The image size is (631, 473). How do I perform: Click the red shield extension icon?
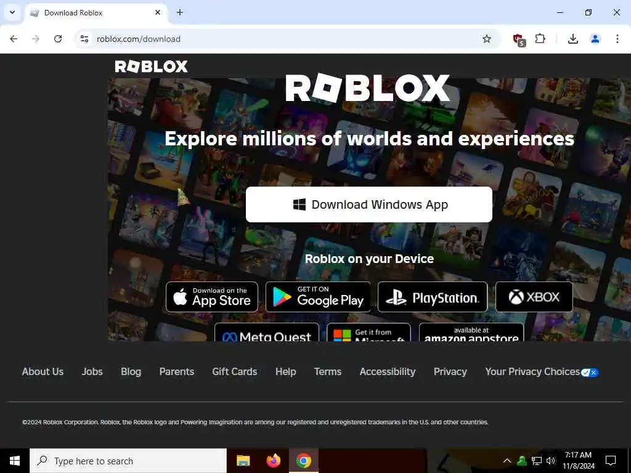[519, 39]
